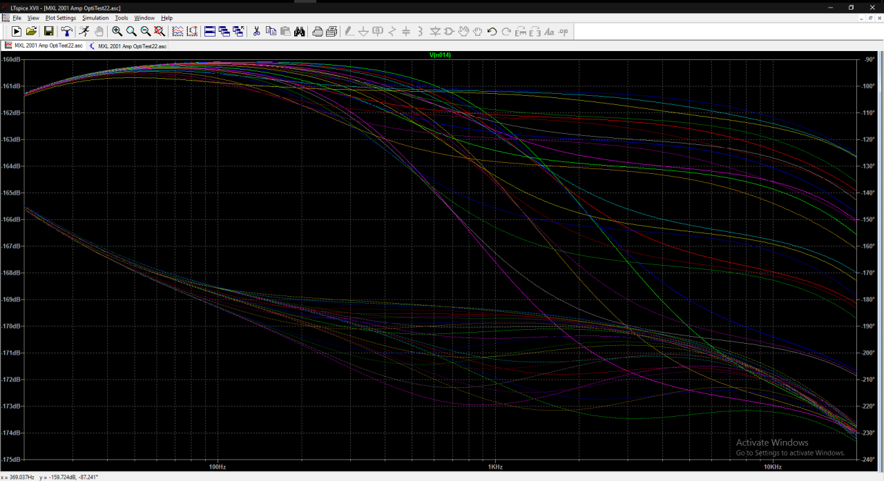Screen dimensions: 884x481
Task: Select the Move hand tool
Action: [x=463, y=31]
